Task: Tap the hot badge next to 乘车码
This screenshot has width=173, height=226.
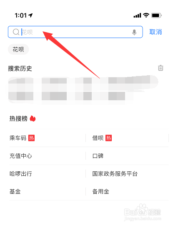Action: [31, 138]
